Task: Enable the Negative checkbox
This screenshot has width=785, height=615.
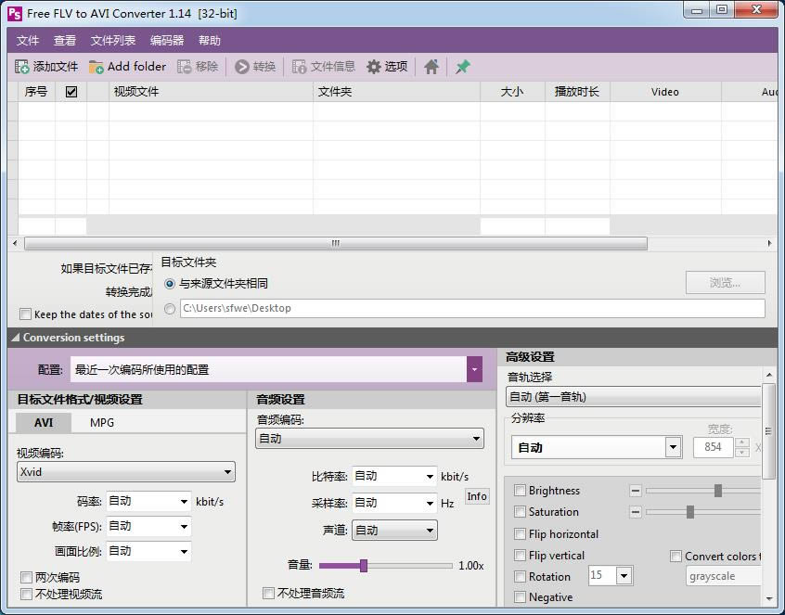Action: [x=521, y=597]
